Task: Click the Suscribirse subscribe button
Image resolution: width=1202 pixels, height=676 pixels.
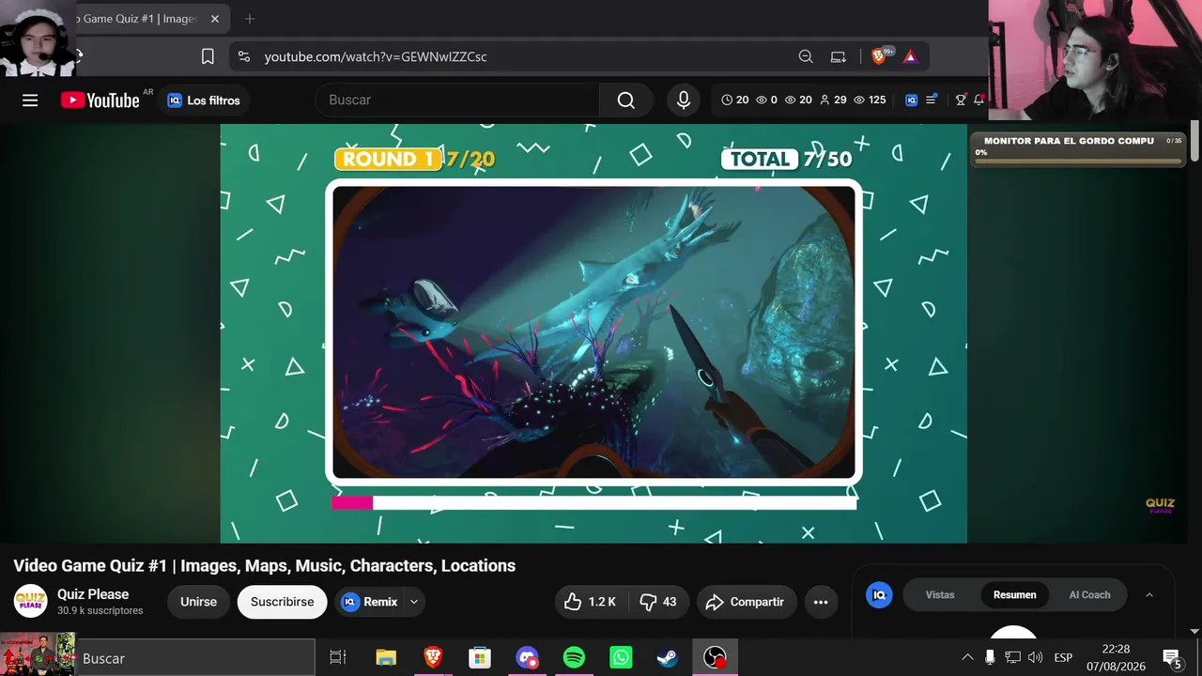Action: (x=282, y=602)
